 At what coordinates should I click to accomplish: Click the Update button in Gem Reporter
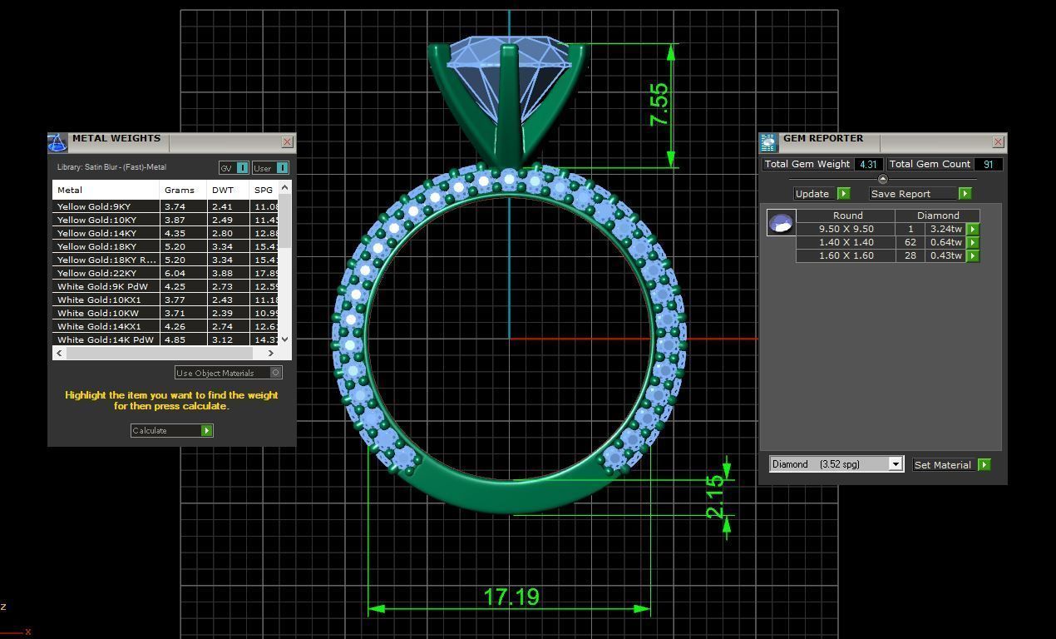pos(822,193)
